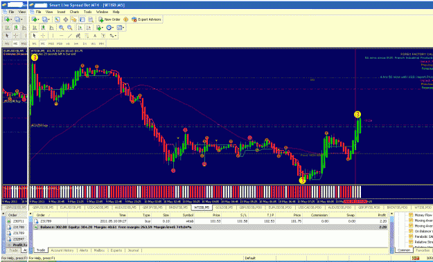Open the Charts menu
Viewport: 433px width, 262px height.
point(75,12)
